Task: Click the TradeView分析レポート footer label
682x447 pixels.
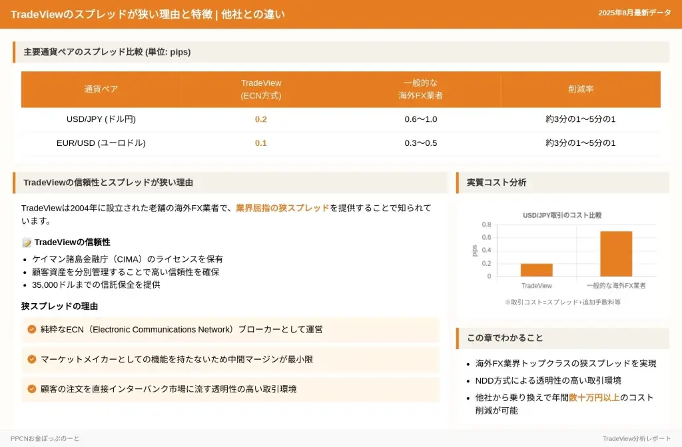Action: click(637, 438)
